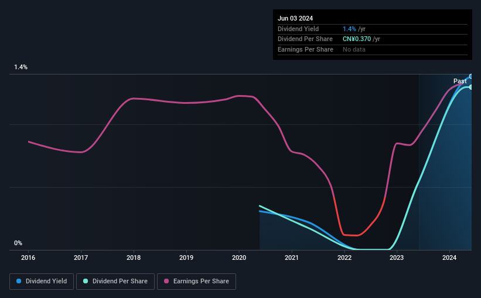Click the 0% y-axis label

(18, 243)
